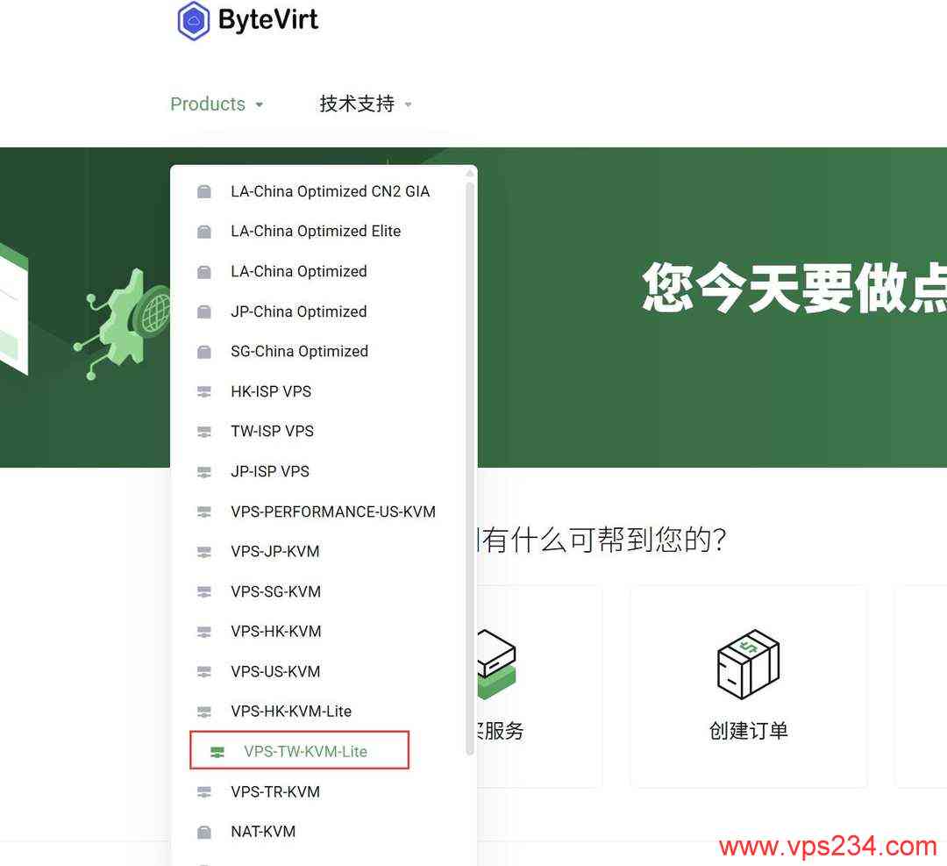Open SG-China Optimized product group

pyautogui.click(x=299, y=351)
